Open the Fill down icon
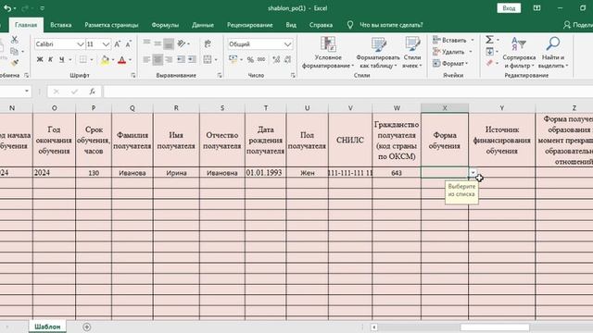 click(x=489, y=51)
